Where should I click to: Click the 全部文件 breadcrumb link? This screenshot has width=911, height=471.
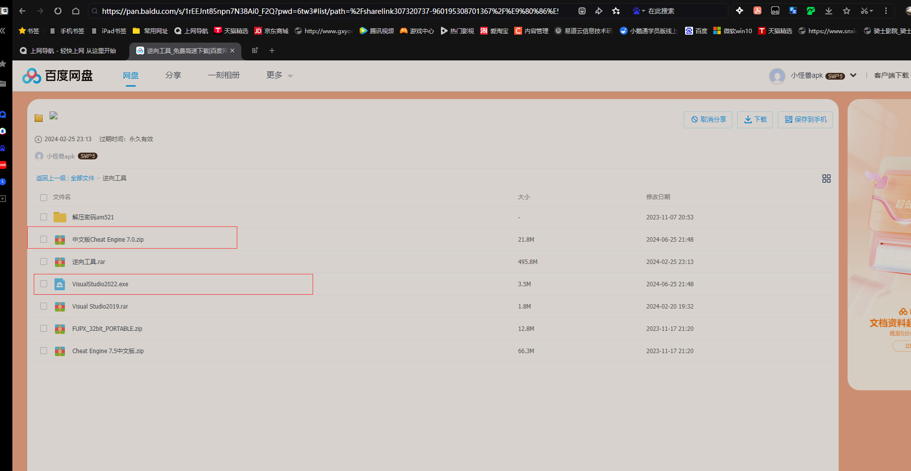tap(83, 178)
